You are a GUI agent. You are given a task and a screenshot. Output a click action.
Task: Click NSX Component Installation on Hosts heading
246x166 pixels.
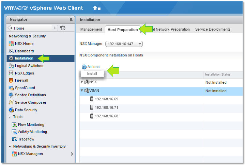tap(111, 55)
